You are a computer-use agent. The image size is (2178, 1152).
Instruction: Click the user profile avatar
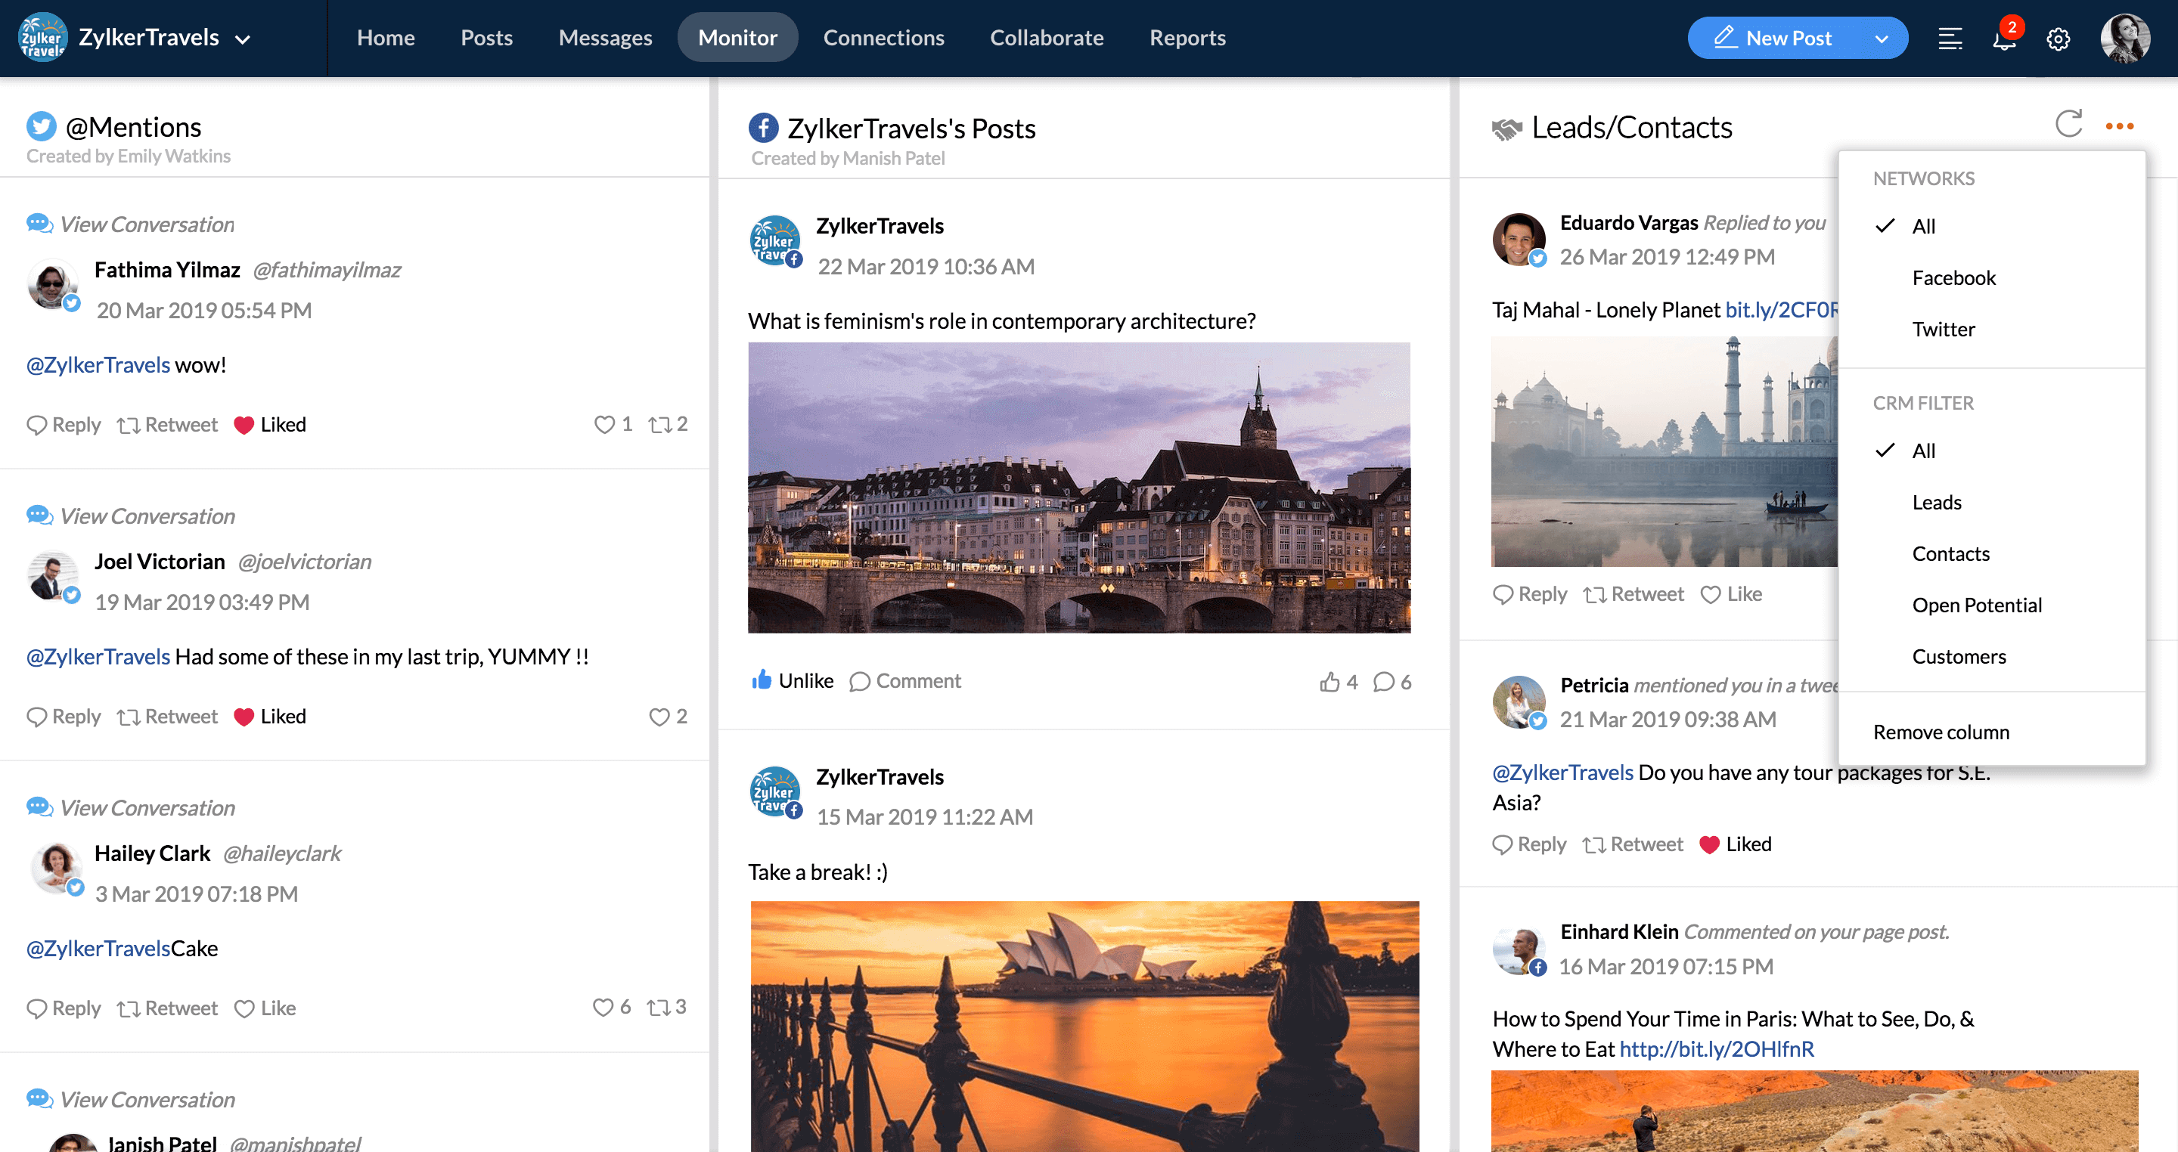pyautogui.click(x=2125, y=38)
